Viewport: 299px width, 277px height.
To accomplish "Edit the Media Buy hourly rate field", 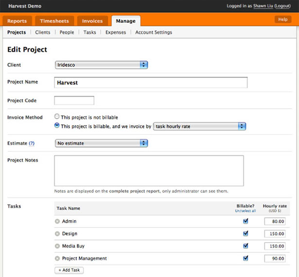I will point(275,246).
